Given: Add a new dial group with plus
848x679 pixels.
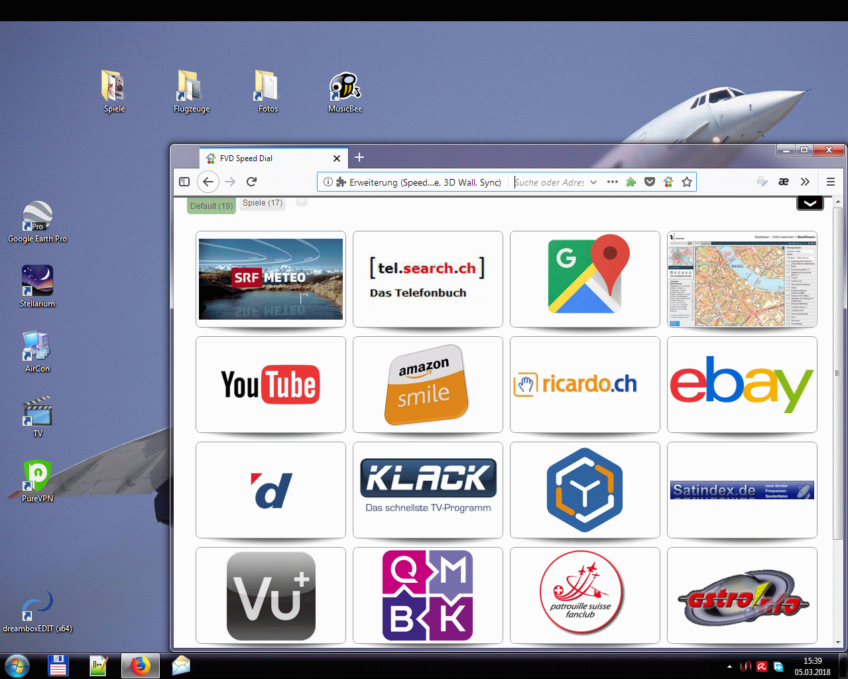Looking at the screenshot, I should [x=301, y=202].
